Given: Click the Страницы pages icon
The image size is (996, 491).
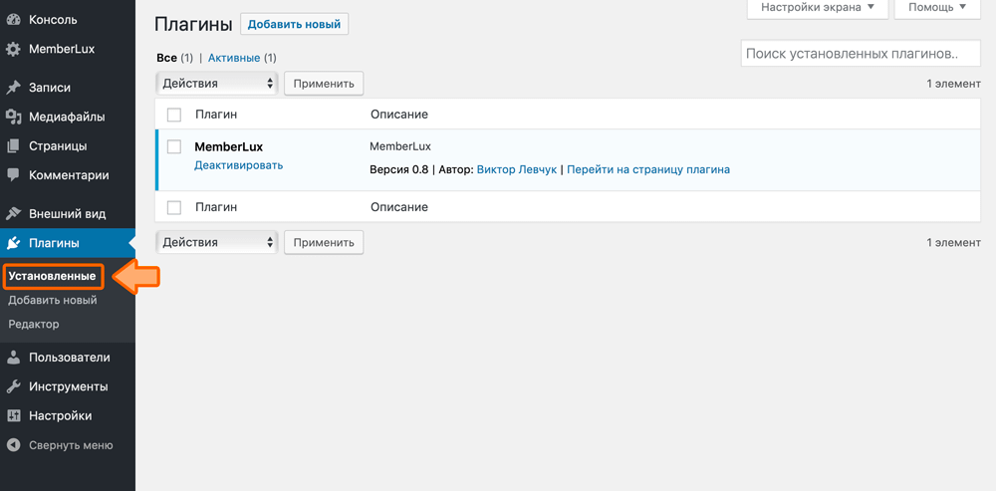Looking at the screenshot, I should tap(14, 145).
